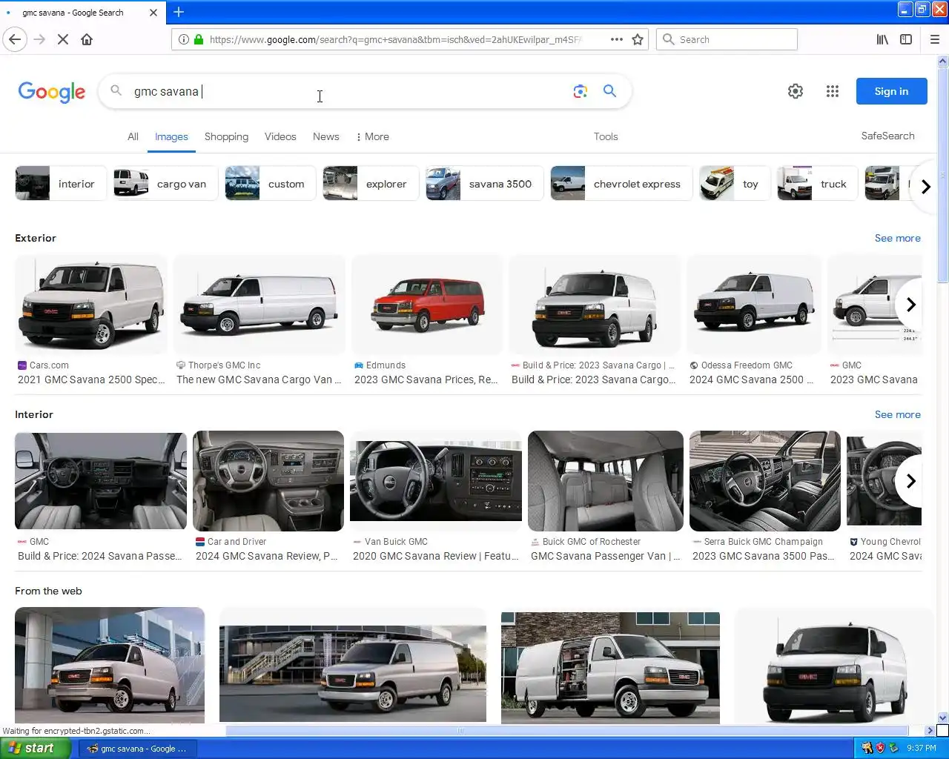Close the gmc savana Google Search tab
This screenshot has height=759, width=949.
[x=153, y=13]
